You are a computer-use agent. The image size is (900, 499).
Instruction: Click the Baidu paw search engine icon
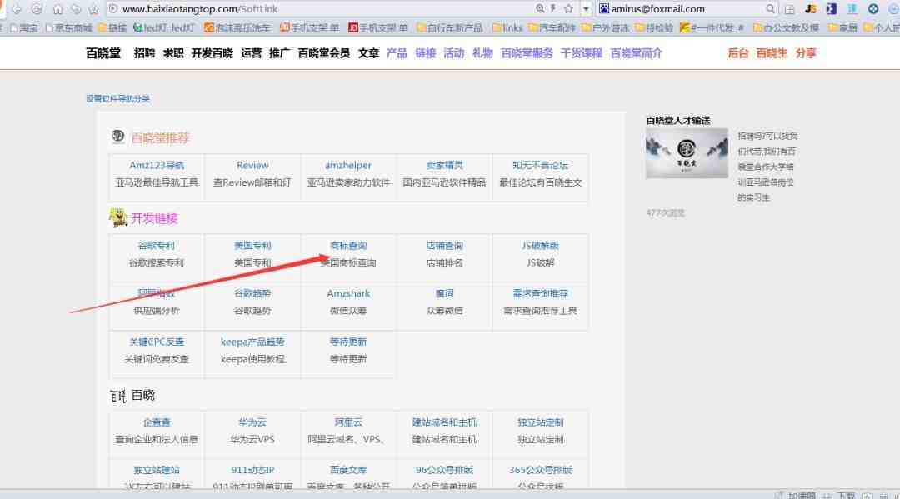[x=604, y=8]
